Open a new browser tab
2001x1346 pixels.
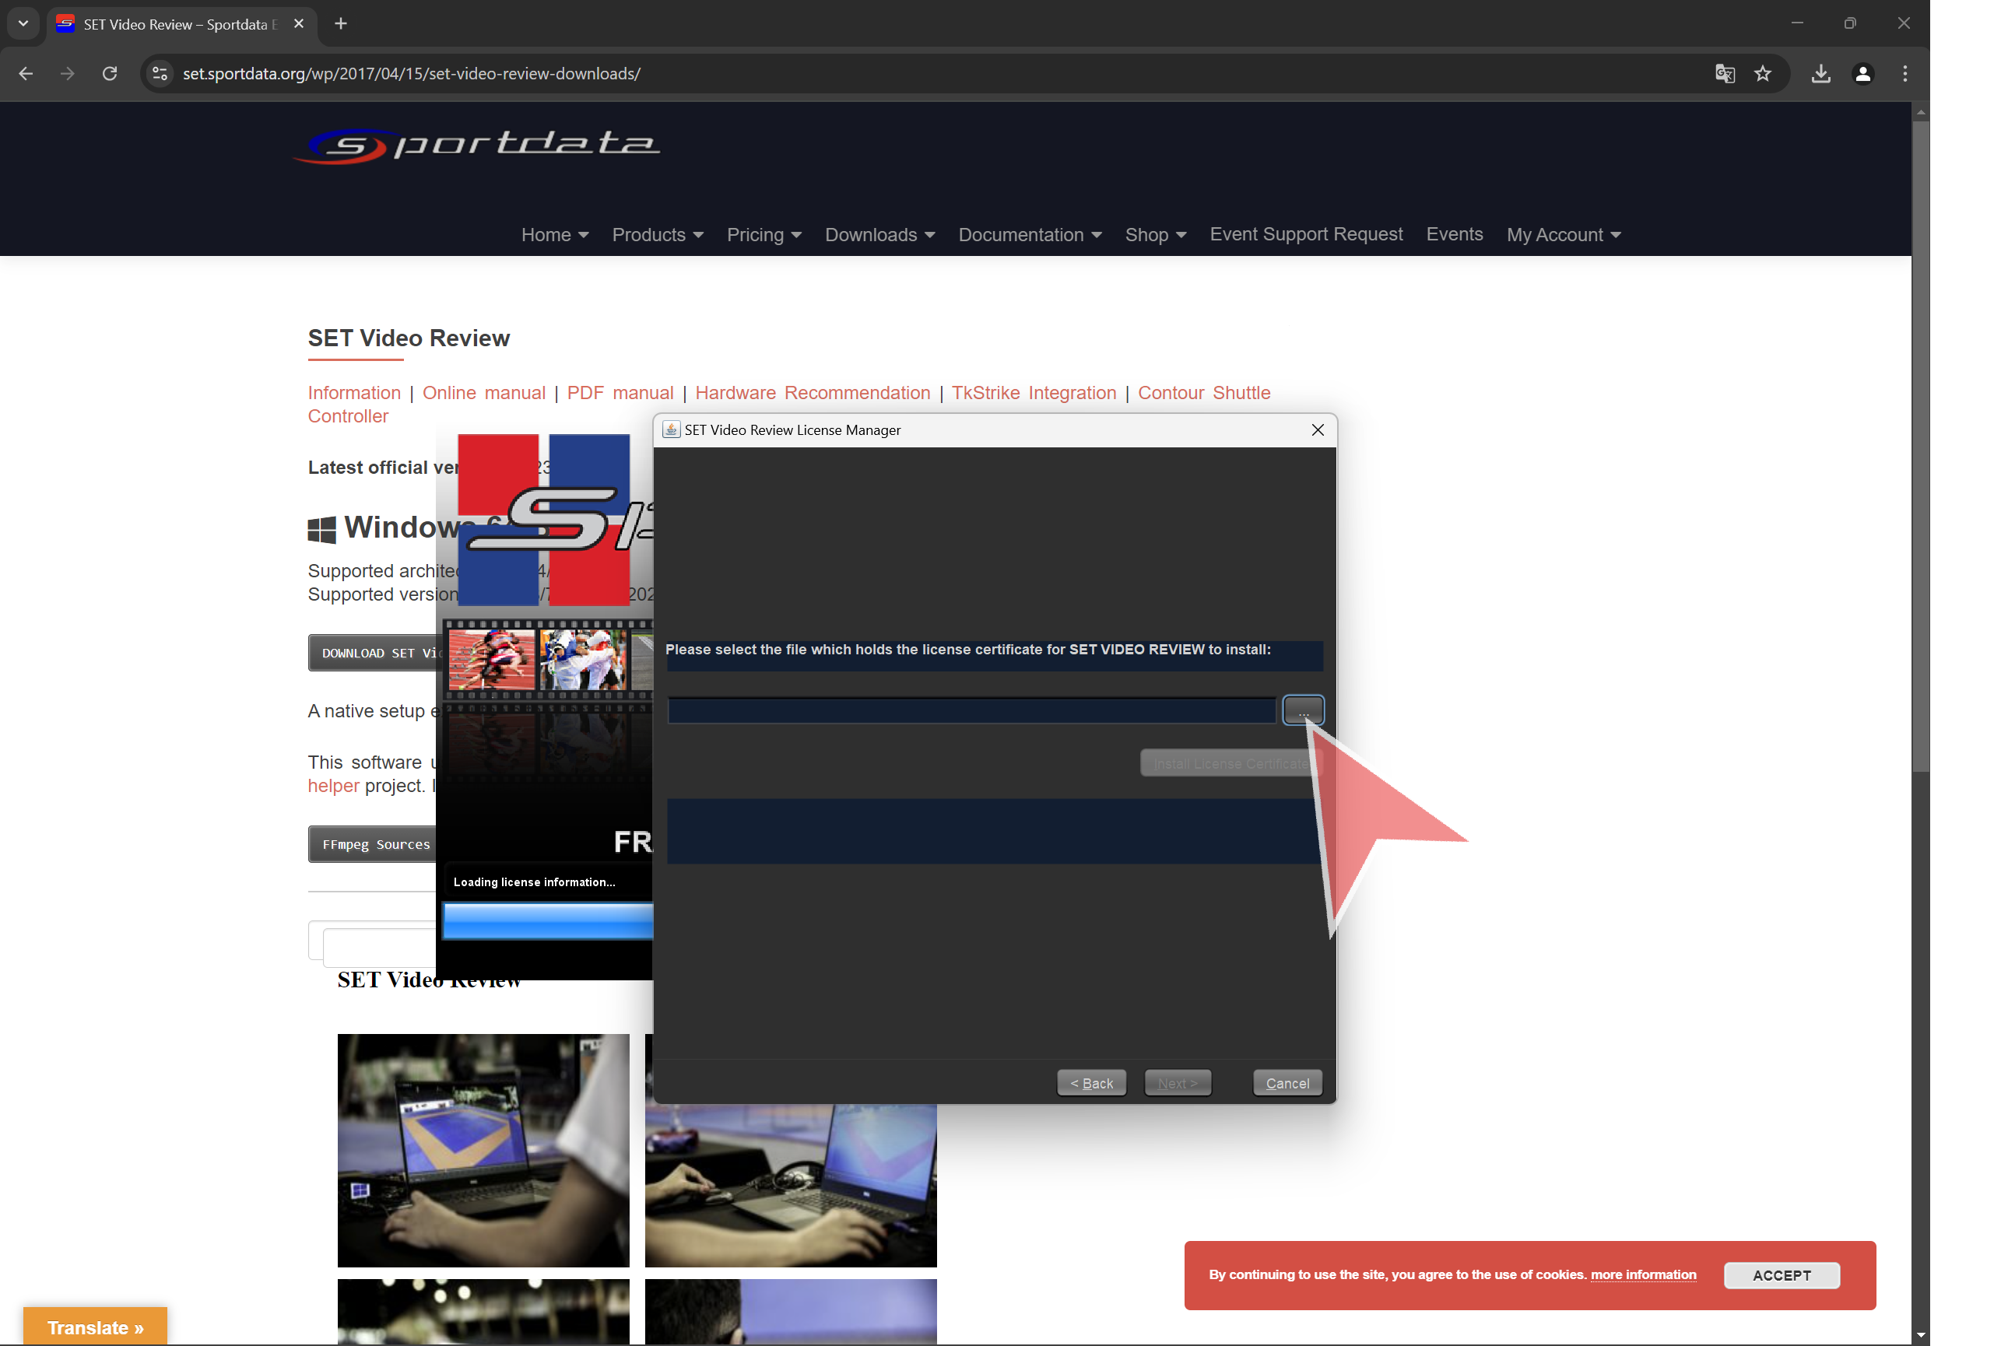(x=341, y=24)
